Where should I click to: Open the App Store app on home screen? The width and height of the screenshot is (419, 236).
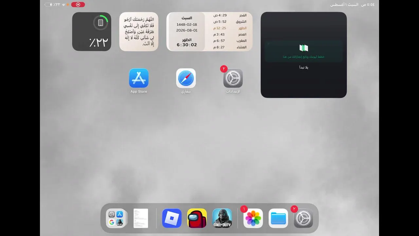coord(139,78)
